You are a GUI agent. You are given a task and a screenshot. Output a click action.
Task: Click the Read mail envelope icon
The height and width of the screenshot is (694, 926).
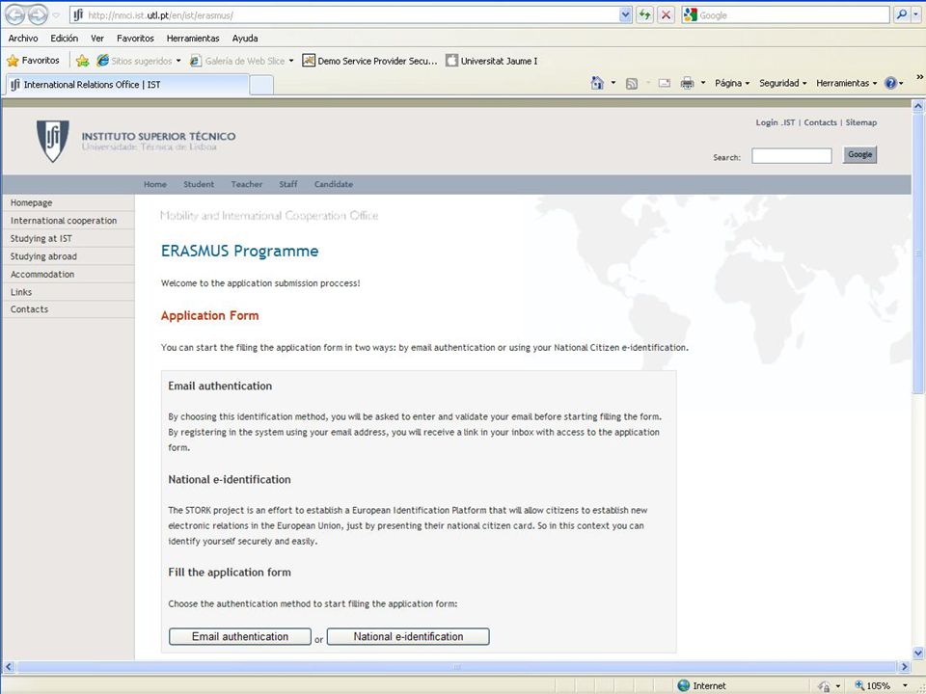[665, 83]
